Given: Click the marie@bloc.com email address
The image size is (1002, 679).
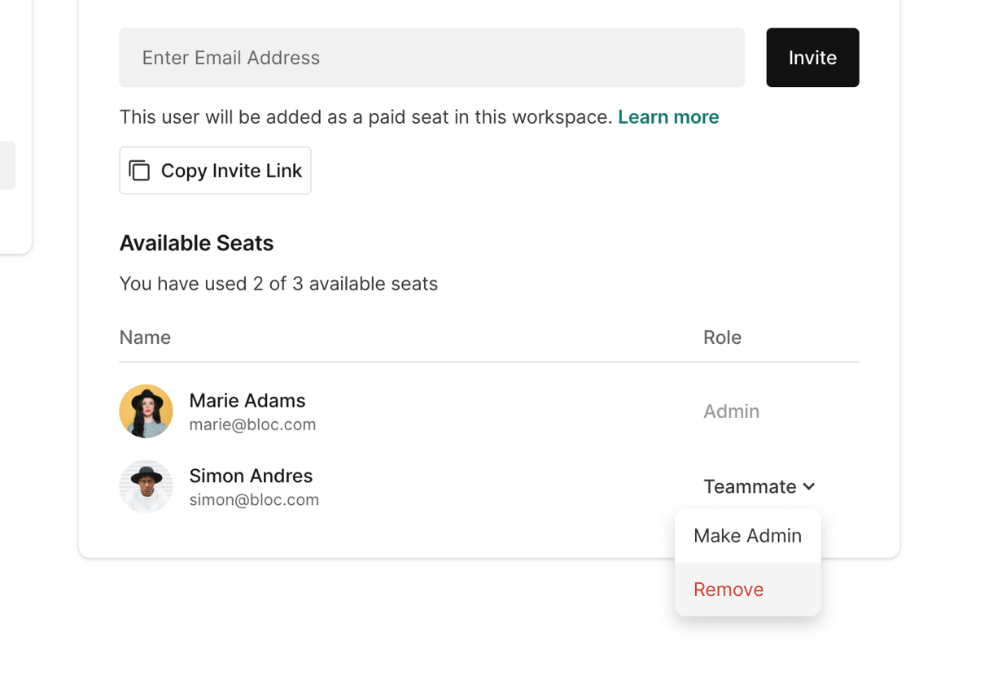Looking at the screenshot, I should point(252,424).
